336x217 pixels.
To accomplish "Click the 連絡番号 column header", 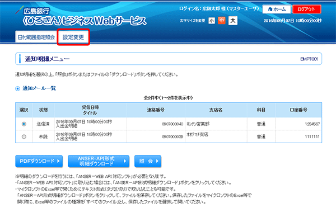I will (156, 110).
